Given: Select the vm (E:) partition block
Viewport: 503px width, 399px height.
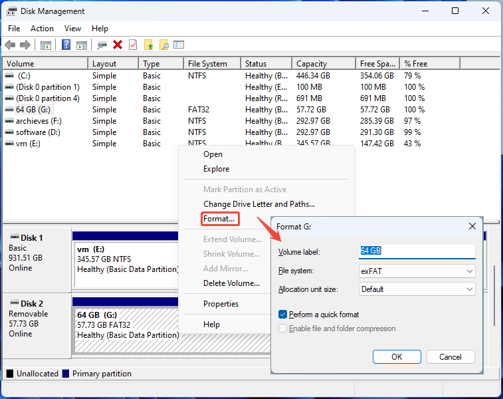Looking at the screenshot, I should 126,264.
